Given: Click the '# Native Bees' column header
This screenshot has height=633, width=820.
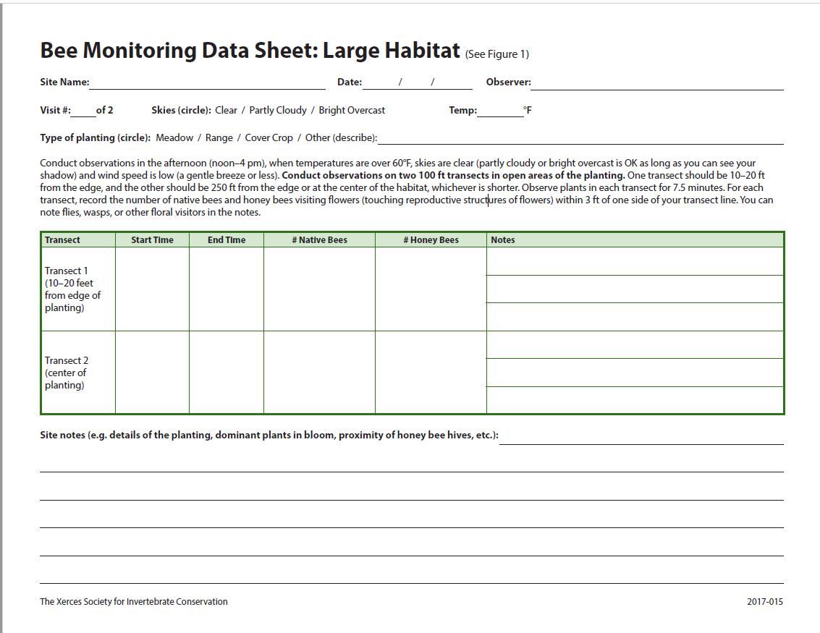Looking at the screenshot, I should click(319, 240).
